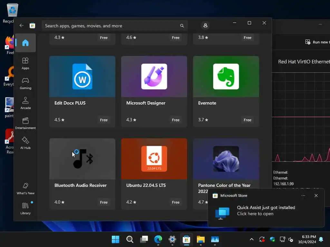Click Red Hat VirtIO Ethernet heading

coord(304,61)
